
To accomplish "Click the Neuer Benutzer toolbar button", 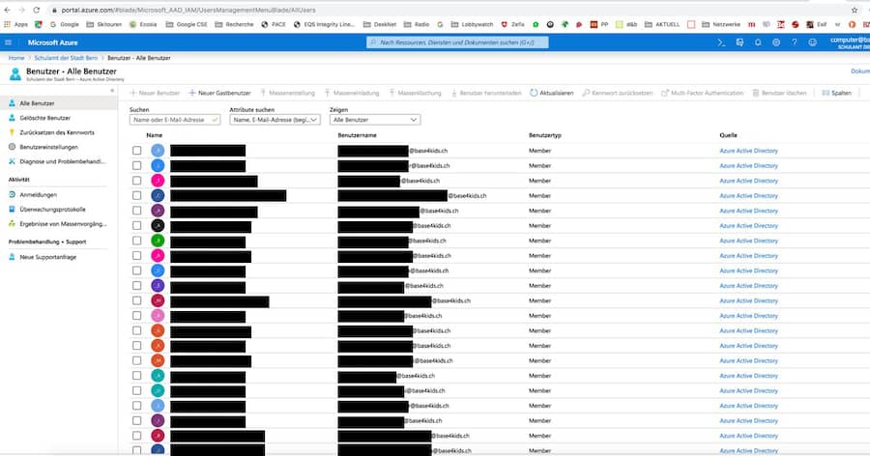I will point(155,93).
